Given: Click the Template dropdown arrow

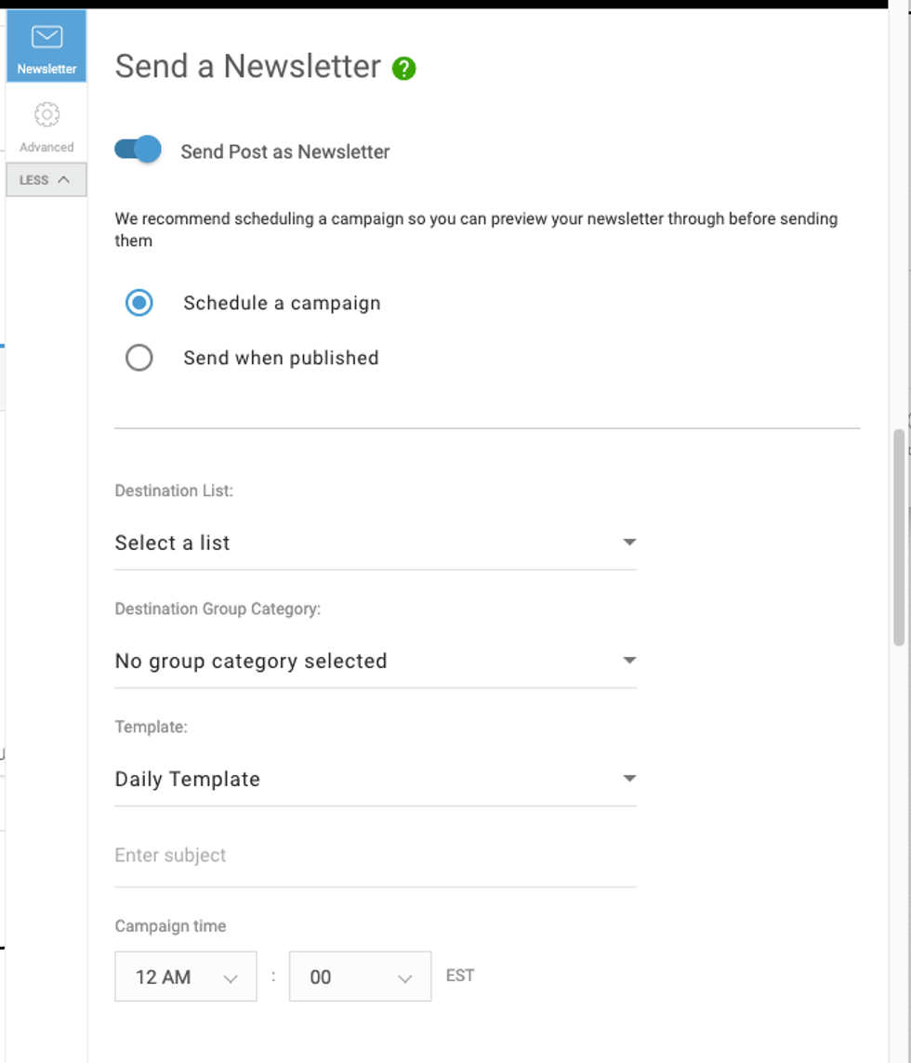Looking at the screenshot, I should [x=629, y=778].
